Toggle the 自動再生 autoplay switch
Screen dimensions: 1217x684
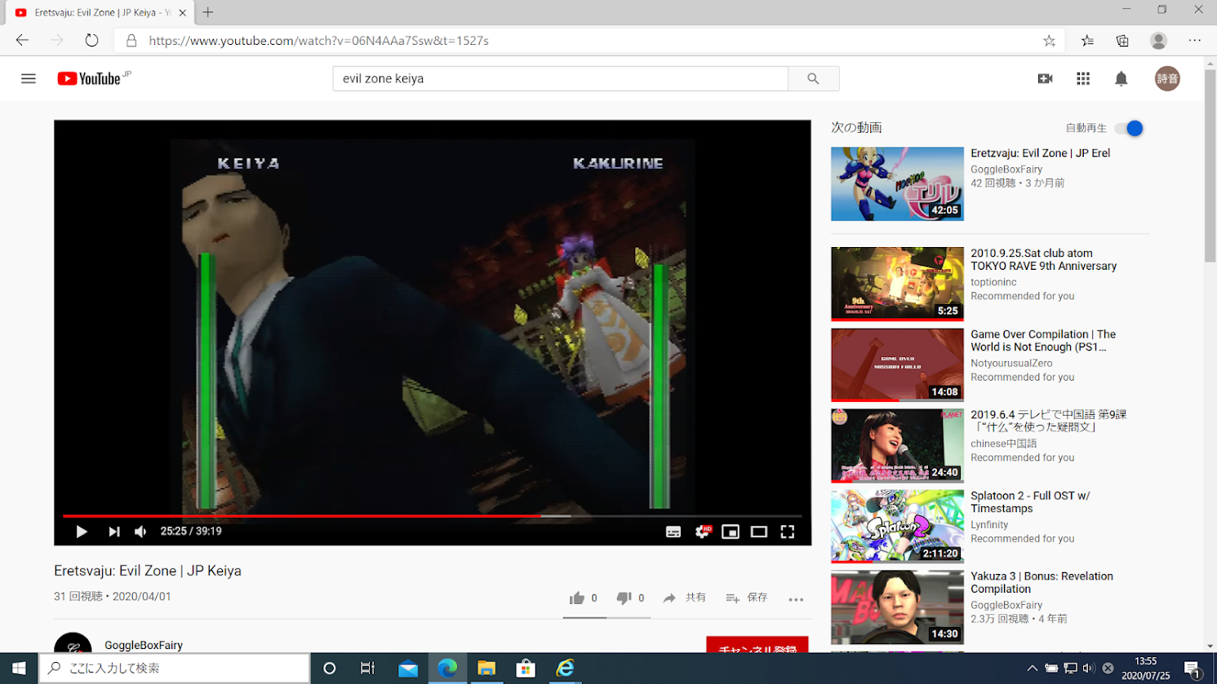[x=1130, y=128]
